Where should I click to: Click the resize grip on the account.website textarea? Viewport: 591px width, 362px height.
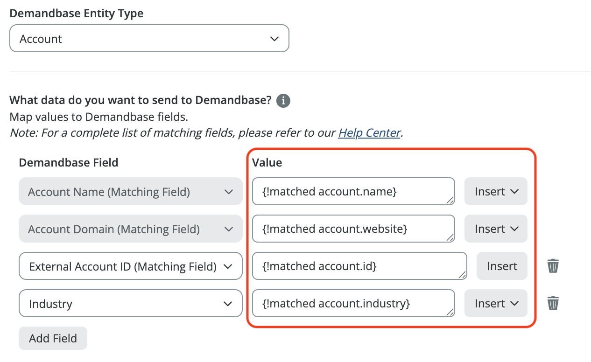pyautogui.click(x=450, y=238)
